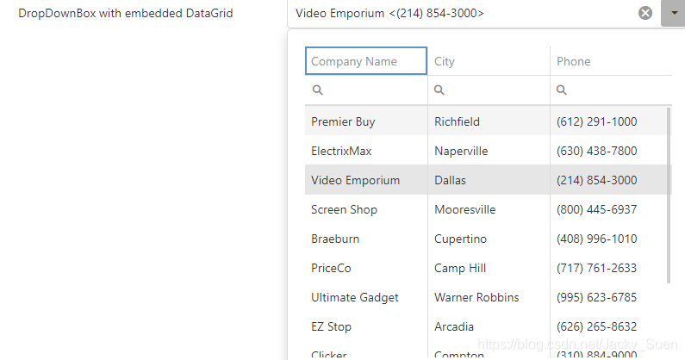The image size is (685, 360).
Task: Collapse the dropdown using arrow button
Action: (672, 13)
